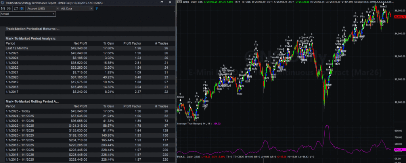Open the blue question mark help
This screenshot has width=406, height=163.
pyautogui.click(x=97, y=8)
